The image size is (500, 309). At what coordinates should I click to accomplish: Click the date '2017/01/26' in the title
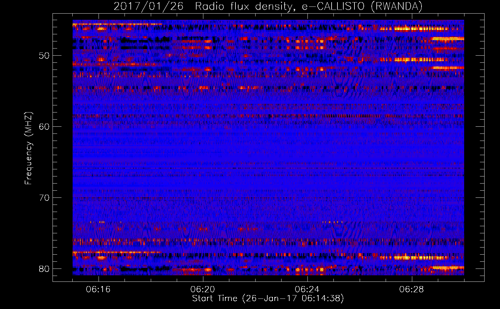[148, 6]
